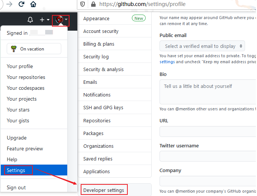
Task: Open Your codespaces menu item
Action: click(34, 88)
